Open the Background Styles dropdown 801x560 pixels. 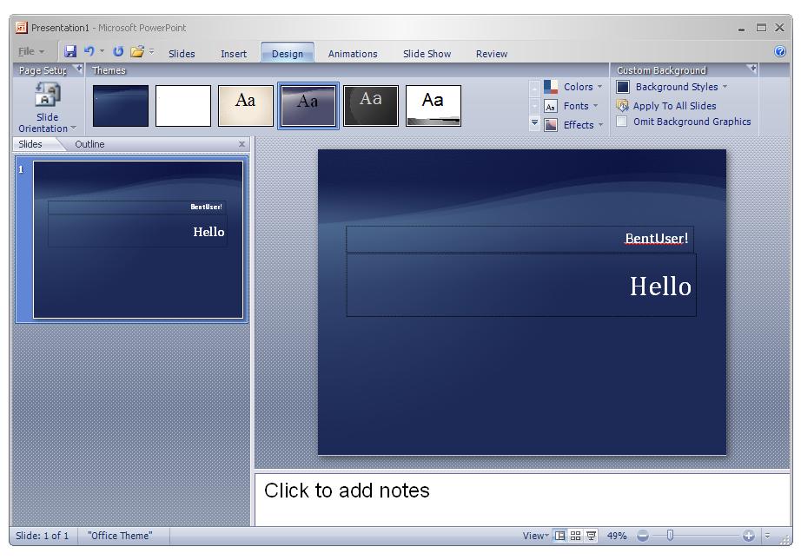point(673,87)
